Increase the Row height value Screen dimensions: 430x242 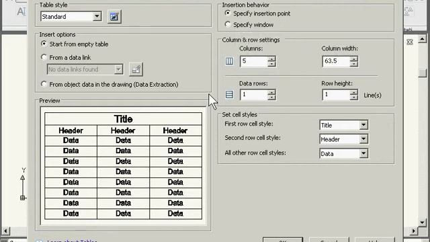(354, 93)
